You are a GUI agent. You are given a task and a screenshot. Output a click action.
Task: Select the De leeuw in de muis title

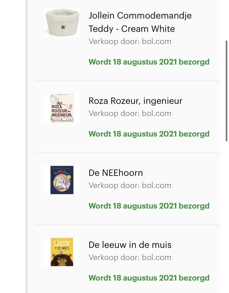130,245
